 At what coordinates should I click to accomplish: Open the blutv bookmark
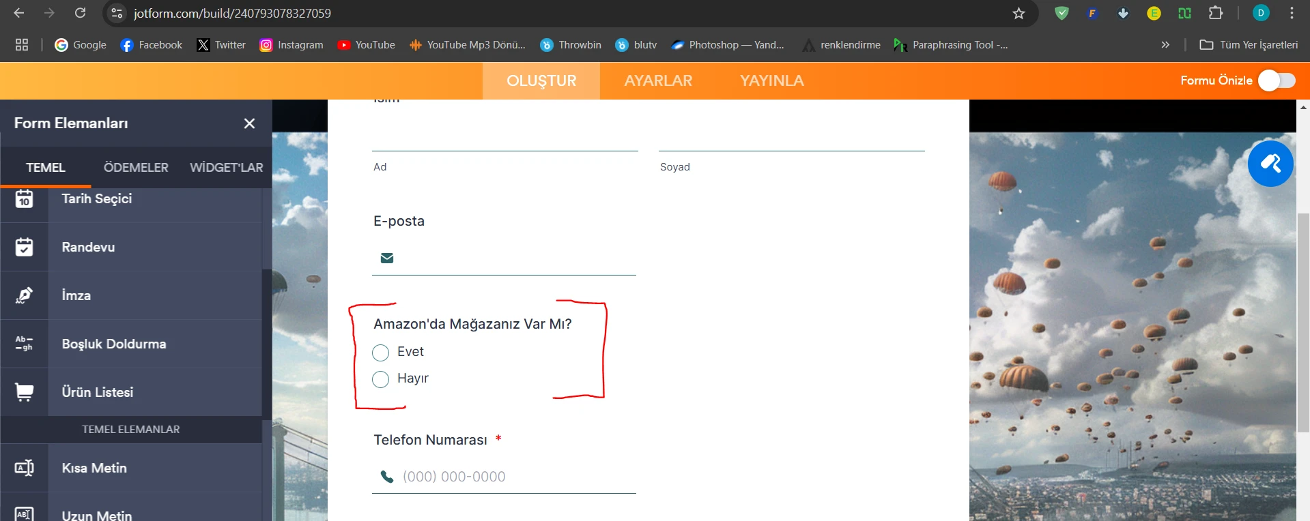pyautogui.click(x=636, y=45)
